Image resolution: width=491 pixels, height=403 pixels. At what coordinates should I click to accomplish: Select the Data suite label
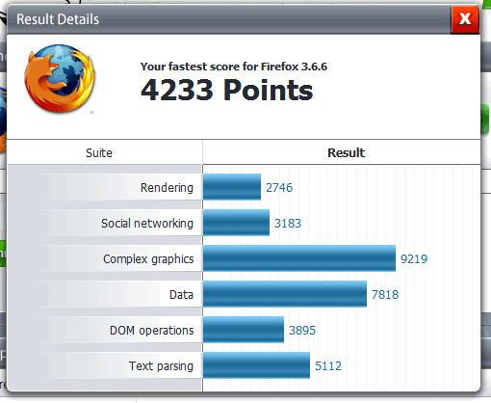pos(181,295)
